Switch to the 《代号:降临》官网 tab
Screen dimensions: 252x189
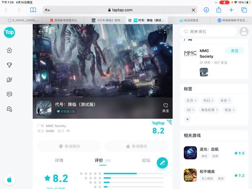point(106,20)
